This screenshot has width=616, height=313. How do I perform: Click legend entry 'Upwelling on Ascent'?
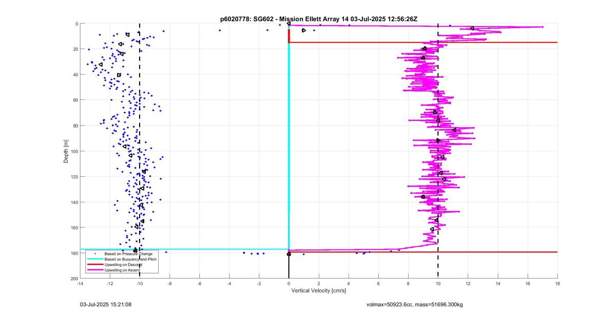tap(123, 270)
